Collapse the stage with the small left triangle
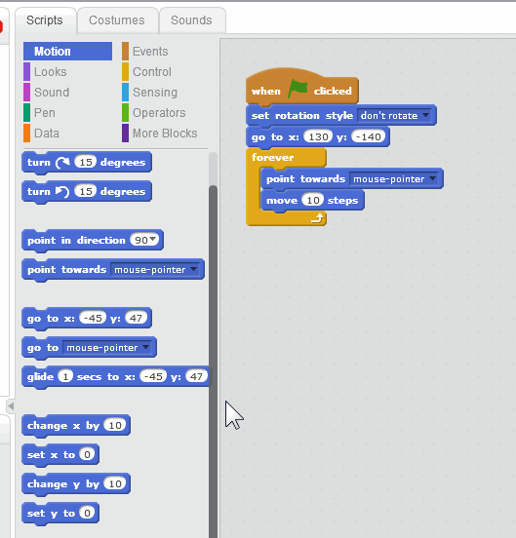 pos(11,406)
